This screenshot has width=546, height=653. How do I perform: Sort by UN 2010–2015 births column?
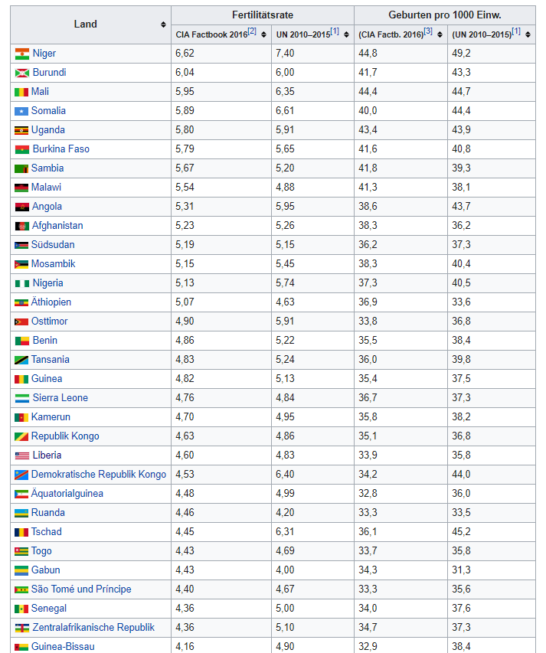tap(528, 34)
